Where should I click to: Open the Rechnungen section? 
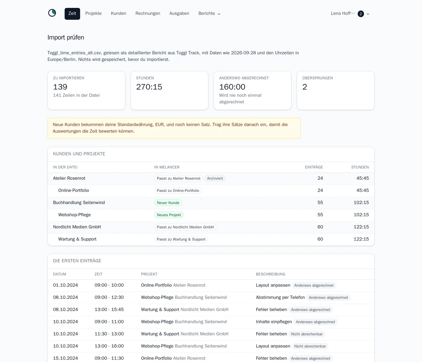click(x=148, y=13)
